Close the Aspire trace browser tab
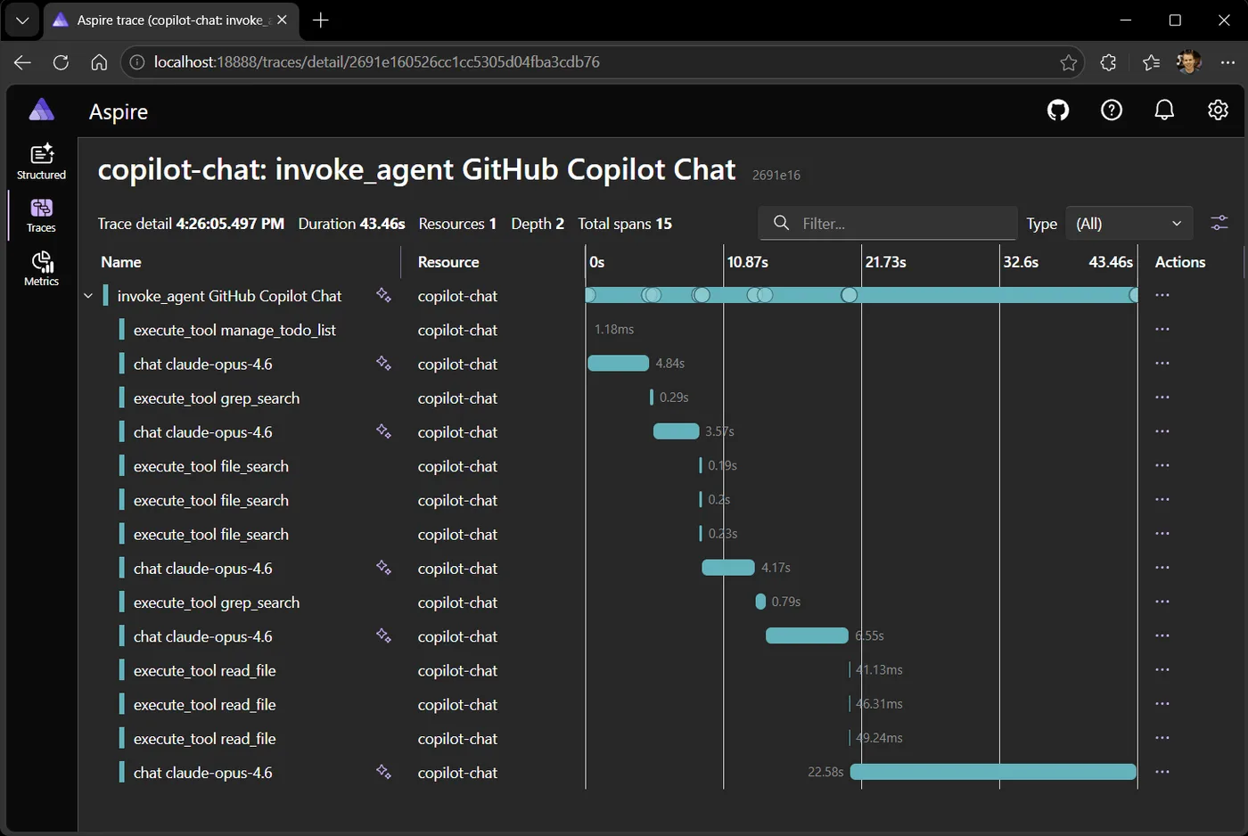 click(282, 20)
